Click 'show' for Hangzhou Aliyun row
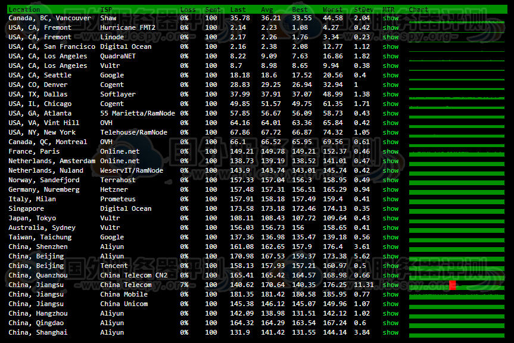514x343 pixels. (x=391, y=313)
